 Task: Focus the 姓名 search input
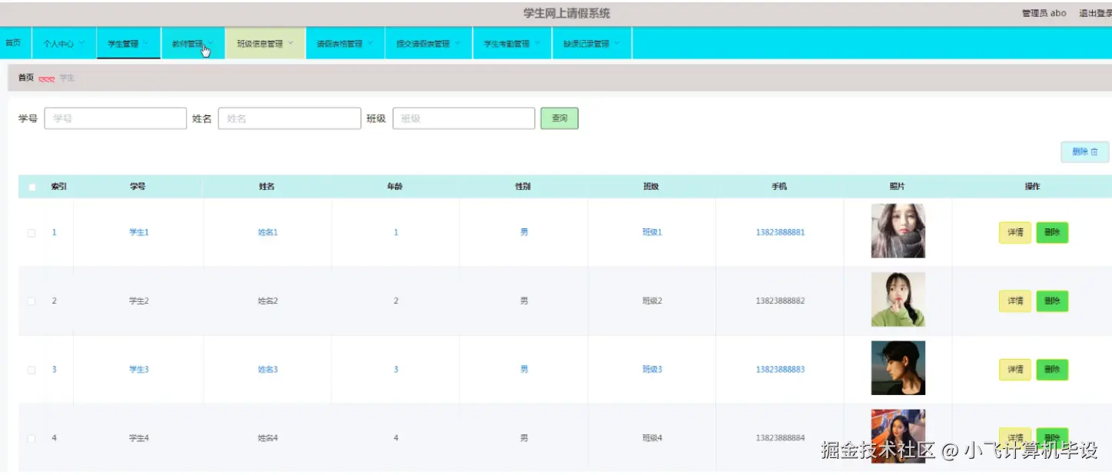click(x=290, y=118)
